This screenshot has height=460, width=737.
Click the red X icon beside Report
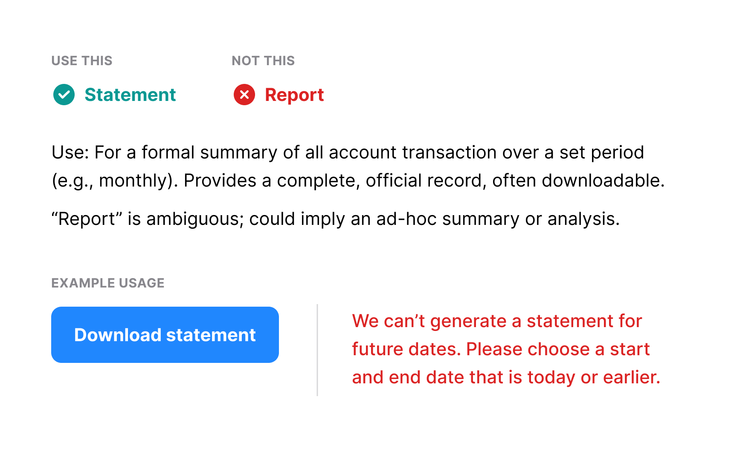point(244,95)
